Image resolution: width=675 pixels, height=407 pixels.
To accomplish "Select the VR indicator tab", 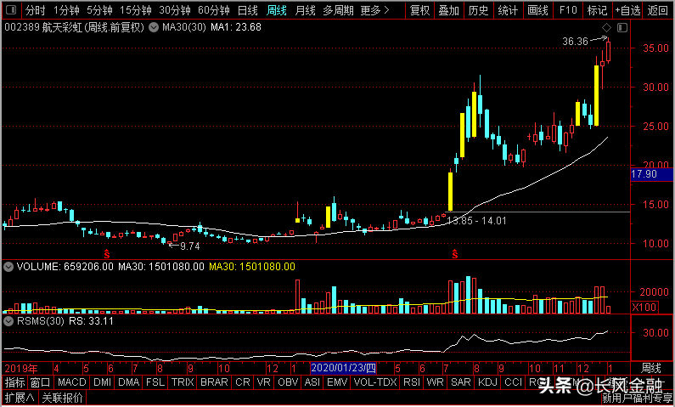I will point(263,382).
